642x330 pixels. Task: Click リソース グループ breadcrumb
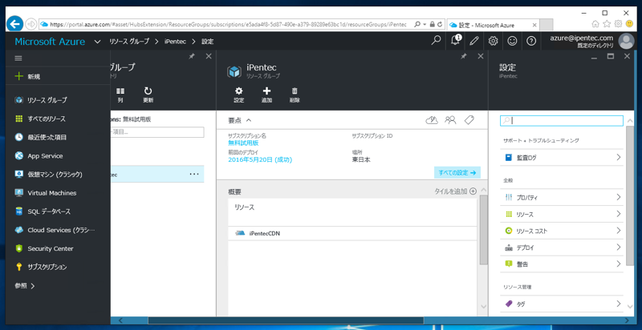(x=129, y=42)
